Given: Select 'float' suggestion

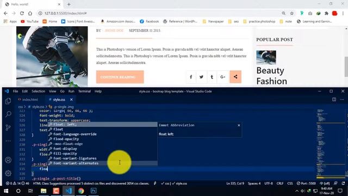Looking at the screenshot, I should (x=103, y=130).
